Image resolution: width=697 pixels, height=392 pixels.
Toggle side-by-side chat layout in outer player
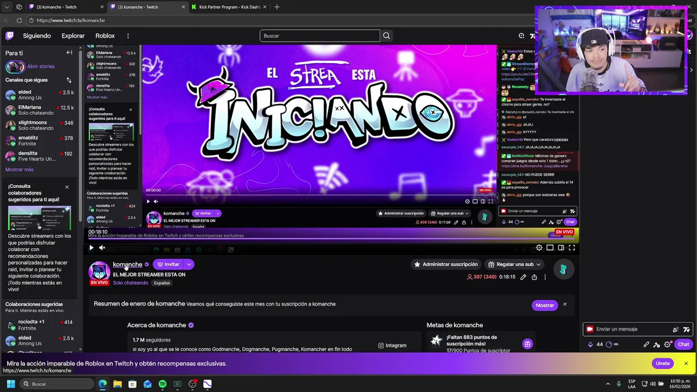pos(561,248)
